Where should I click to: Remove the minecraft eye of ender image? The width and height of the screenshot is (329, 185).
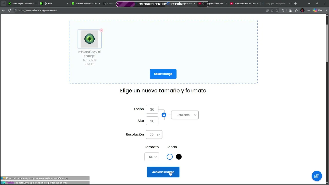[x=102, y=30]
